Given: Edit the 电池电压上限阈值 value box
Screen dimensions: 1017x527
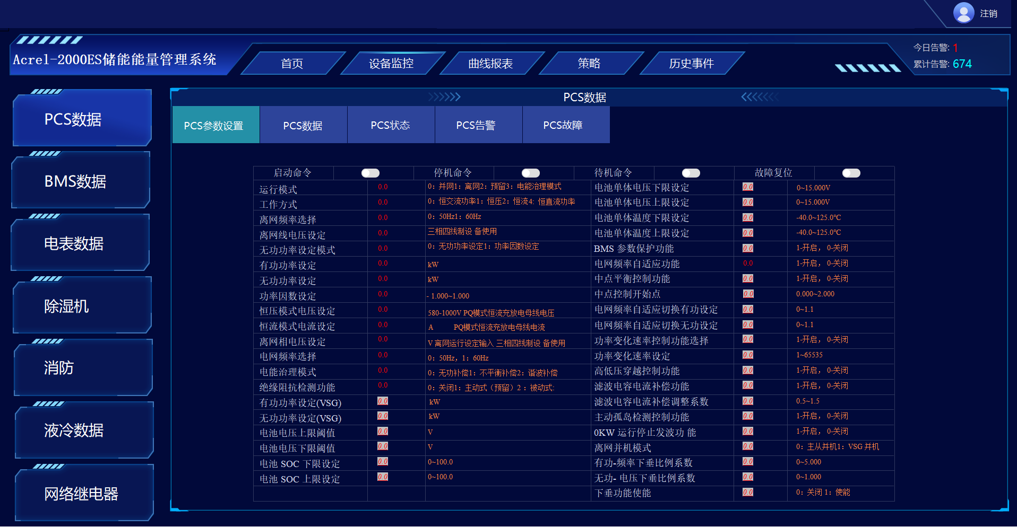Looking at the screenshot, I should coord(383,432).
